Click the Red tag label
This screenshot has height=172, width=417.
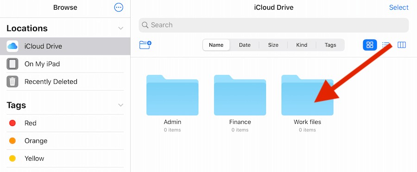(30, 123)
